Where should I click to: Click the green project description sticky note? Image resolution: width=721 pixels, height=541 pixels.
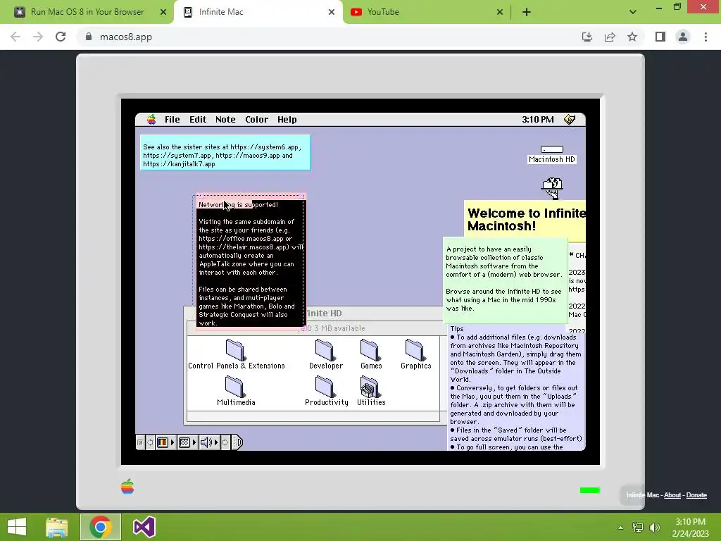(x=505, y=279)
